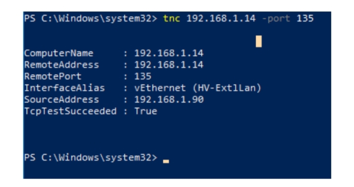Screen dimensions: 354x187
Task: Click the RemoteAddress label
Action: tap(62, 65)
